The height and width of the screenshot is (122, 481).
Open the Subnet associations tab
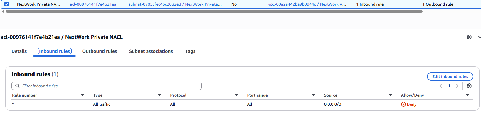(151, 51)
